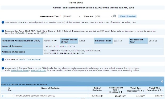Click info icon beside password note
The image size is (165, 99).
3,31
